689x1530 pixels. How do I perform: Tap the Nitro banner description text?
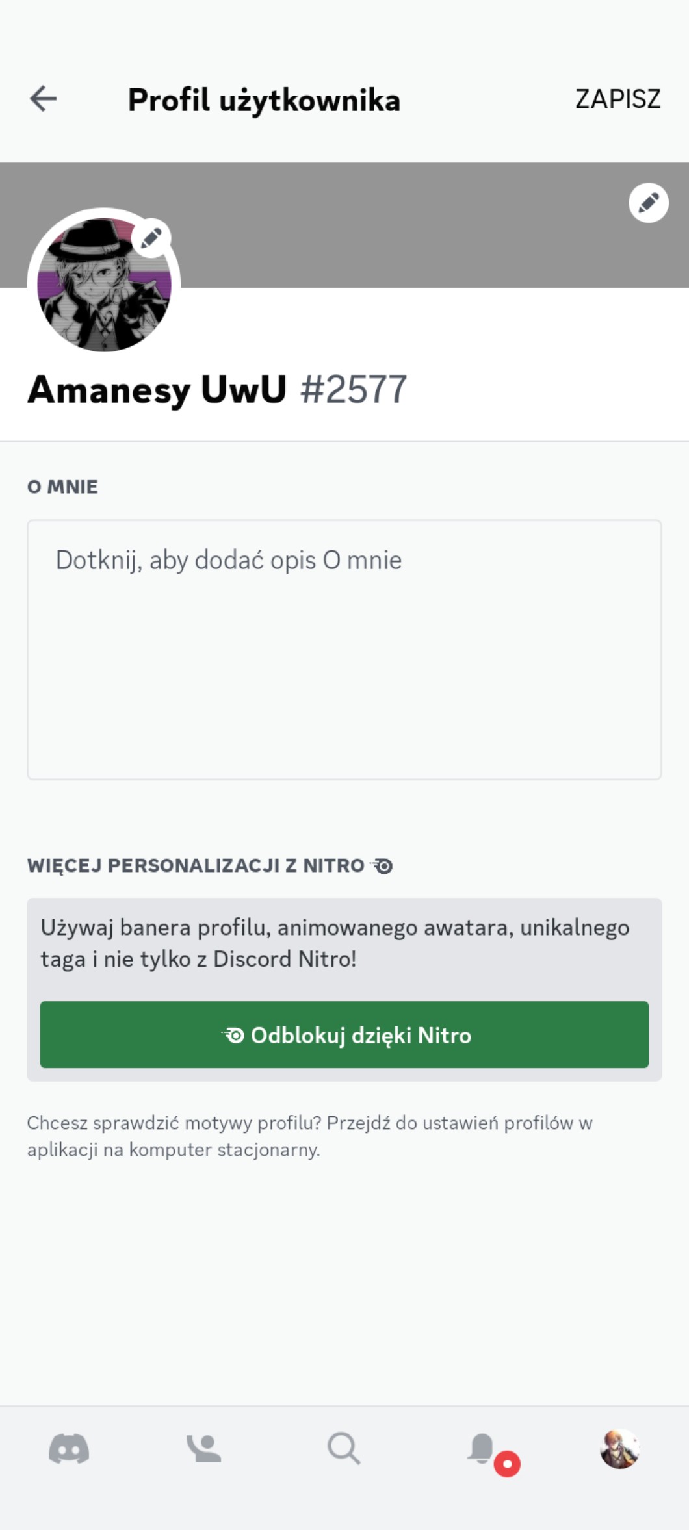(335, 943)
